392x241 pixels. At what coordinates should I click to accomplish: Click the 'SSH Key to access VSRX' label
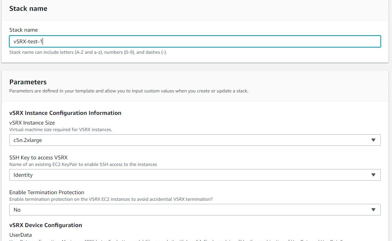tap(38, 157)
